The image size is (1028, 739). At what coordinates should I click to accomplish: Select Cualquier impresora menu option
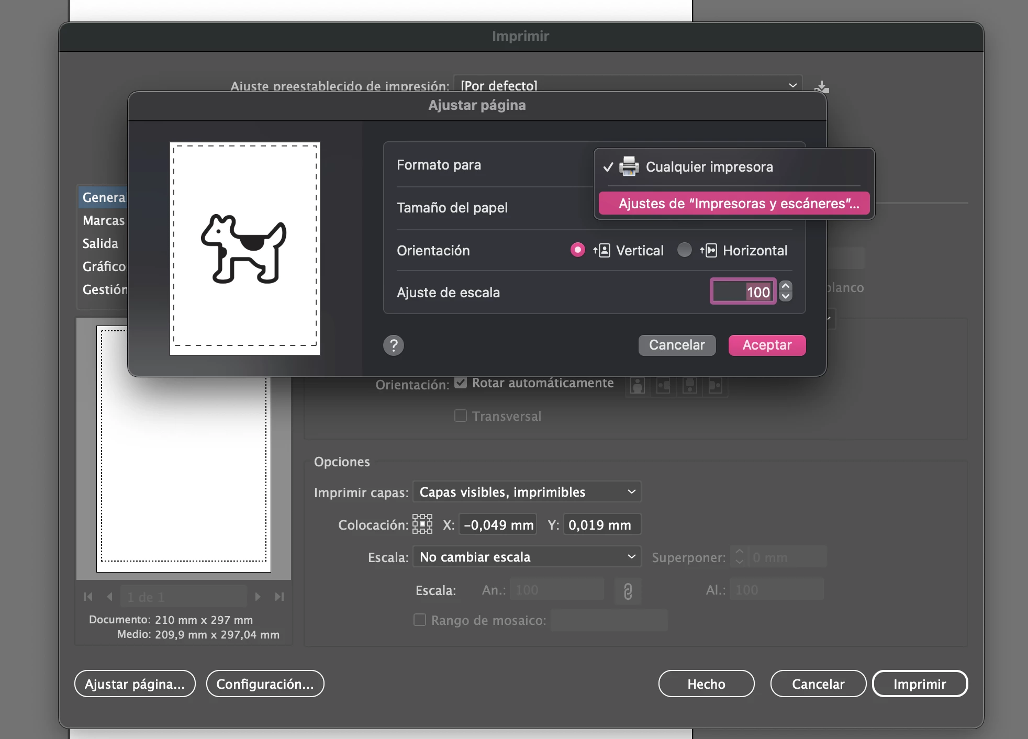[x=709, y=167]
